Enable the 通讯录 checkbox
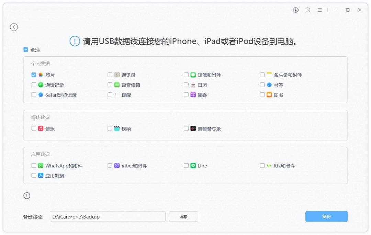Viewport: 371px width, 235px height. click(110, 75)
